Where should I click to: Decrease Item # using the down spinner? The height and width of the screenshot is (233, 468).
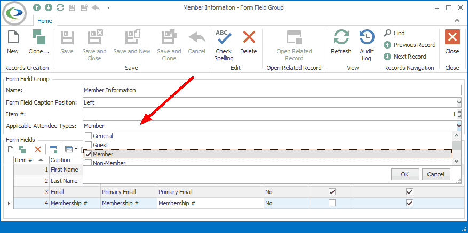(x=459, y=116)
